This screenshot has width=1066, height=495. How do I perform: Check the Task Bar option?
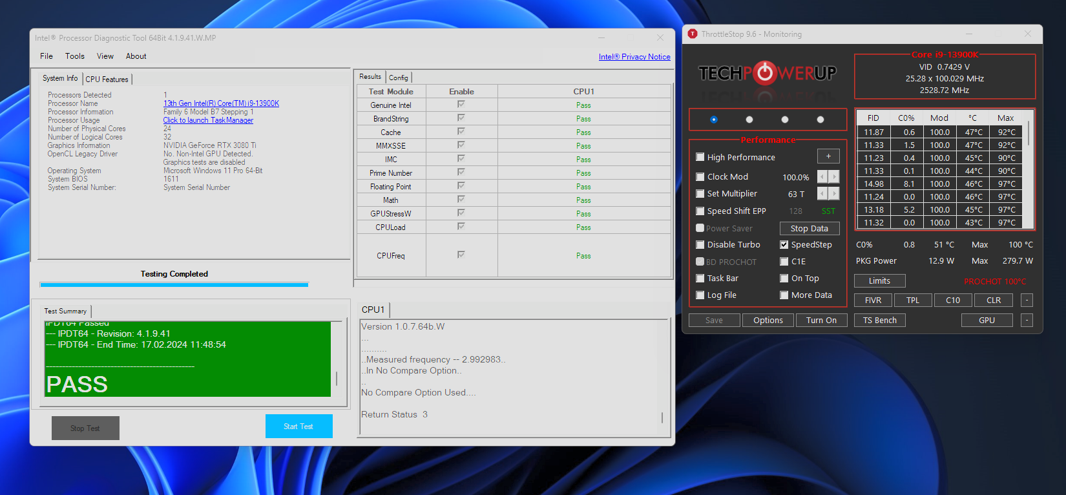700,278
